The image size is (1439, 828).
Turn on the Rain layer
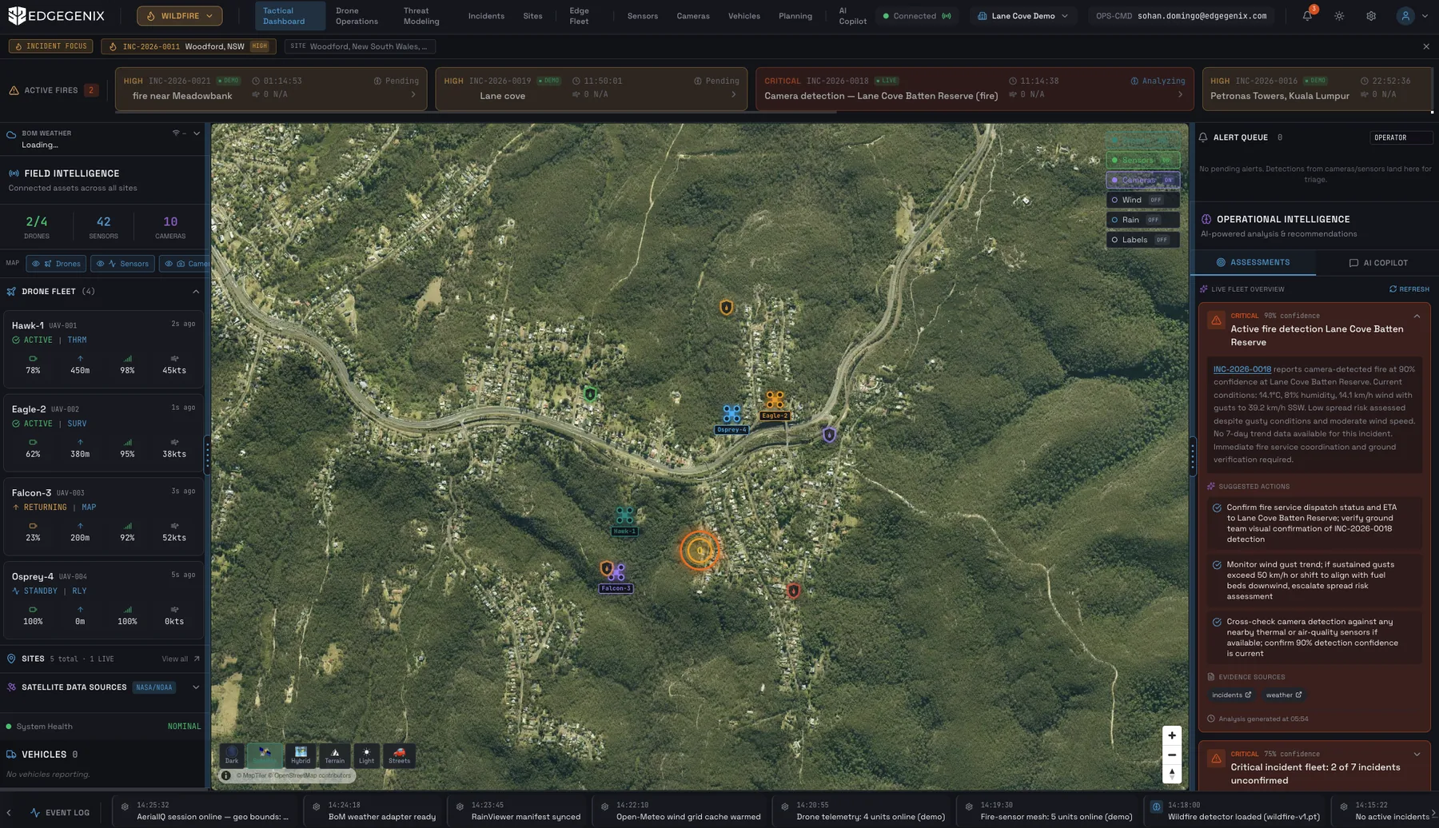coord(1142,220)
